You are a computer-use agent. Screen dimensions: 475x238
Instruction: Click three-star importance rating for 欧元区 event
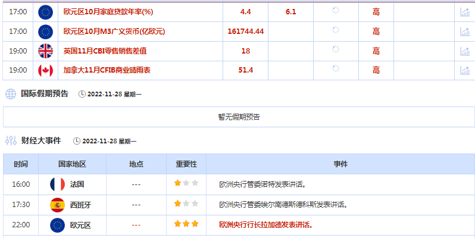click(x=186, y=225)
